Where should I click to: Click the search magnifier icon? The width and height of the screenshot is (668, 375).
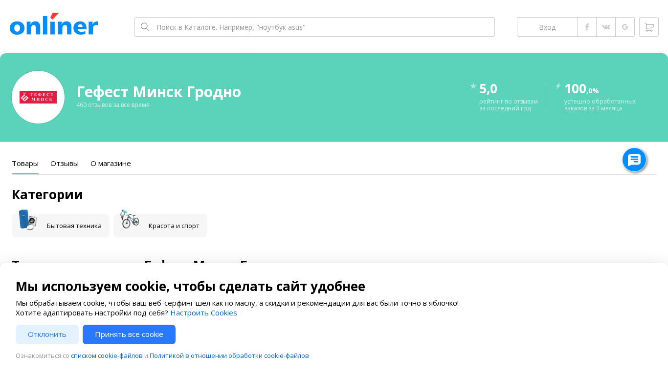(145, 27)
